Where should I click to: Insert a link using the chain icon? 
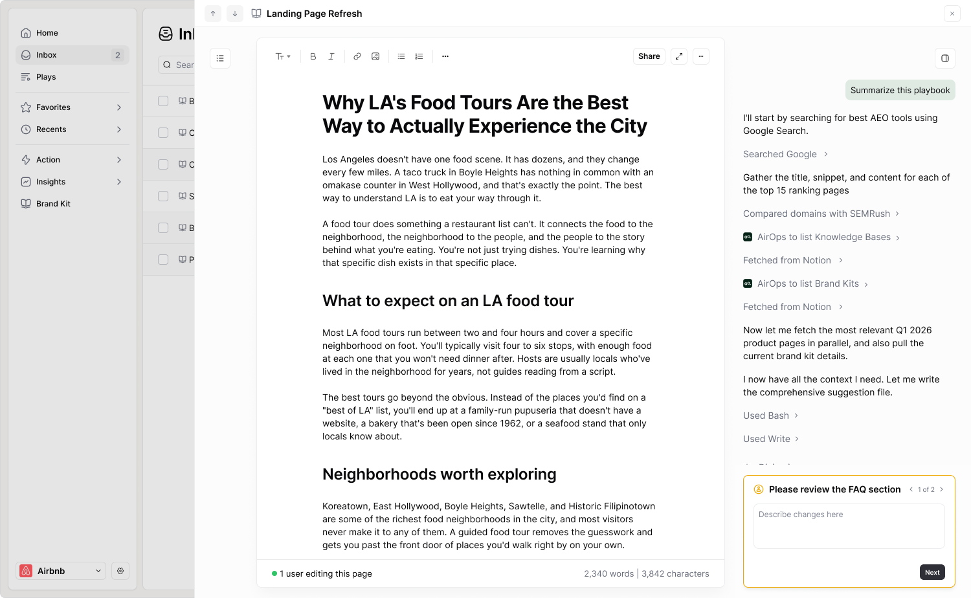(x=357, y=56)
